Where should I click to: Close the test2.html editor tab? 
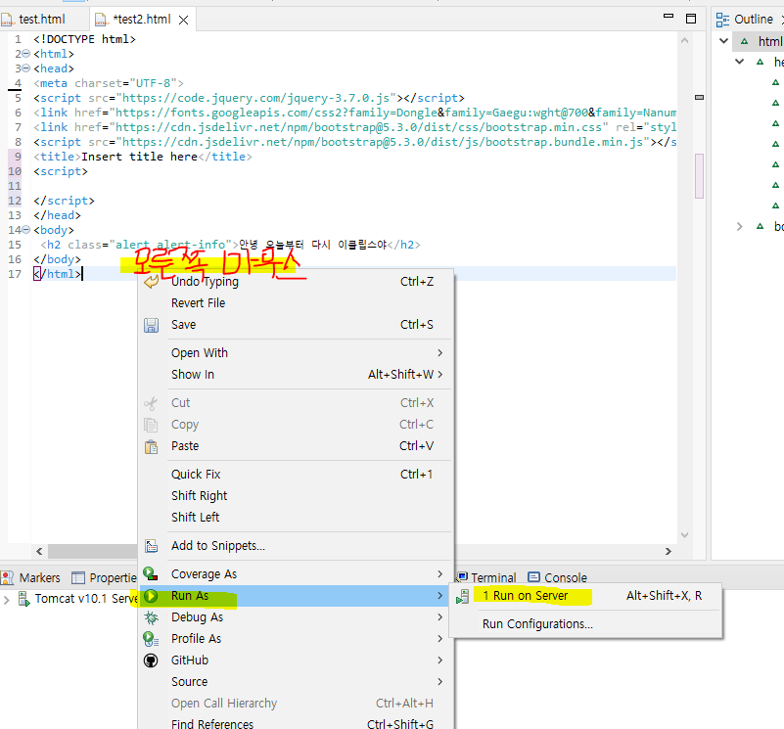click(183, 20)
